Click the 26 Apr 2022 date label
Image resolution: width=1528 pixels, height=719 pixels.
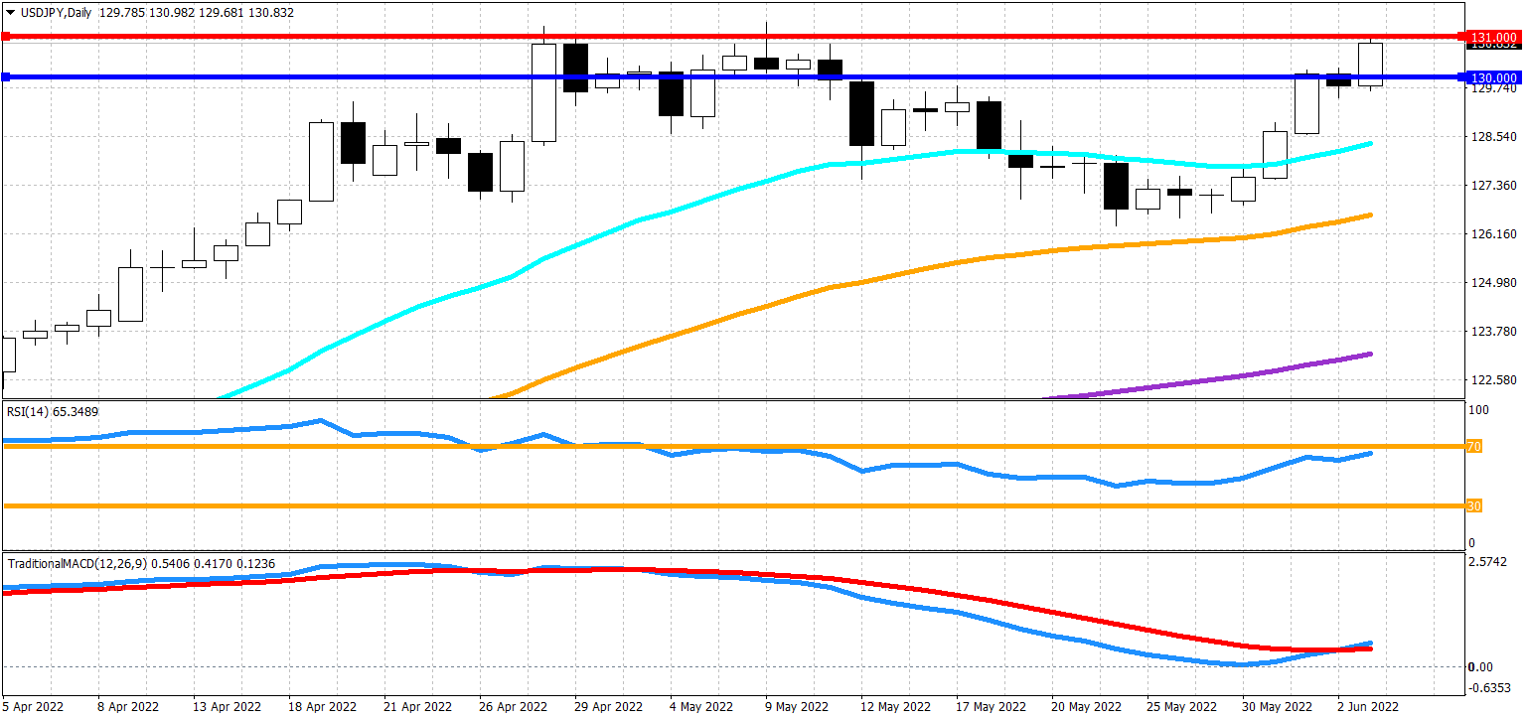pos(515,706)
